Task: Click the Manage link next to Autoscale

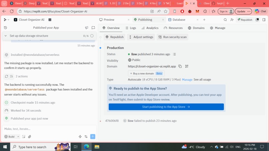Action: 187,80
